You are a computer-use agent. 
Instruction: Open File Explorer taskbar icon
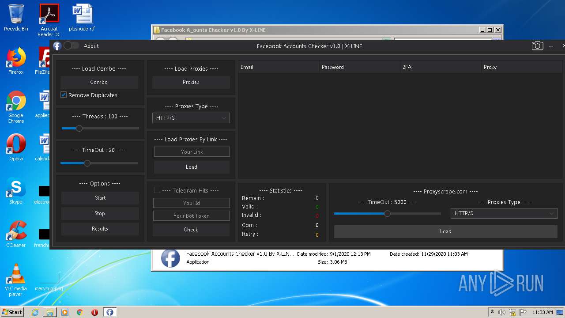pyautogui.click(x=50, y=312)
